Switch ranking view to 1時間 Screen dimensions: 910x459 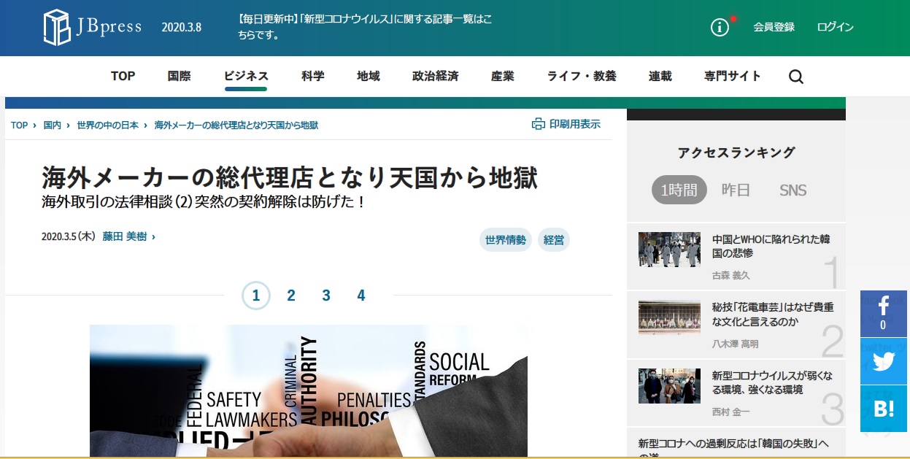[x=679, y=188]
